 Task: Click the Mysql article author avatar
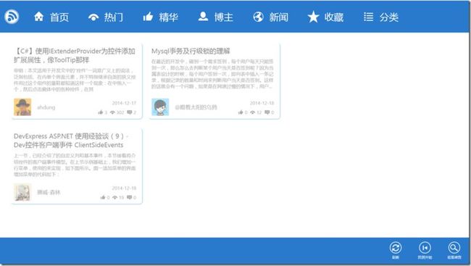(x=160, y=107)
